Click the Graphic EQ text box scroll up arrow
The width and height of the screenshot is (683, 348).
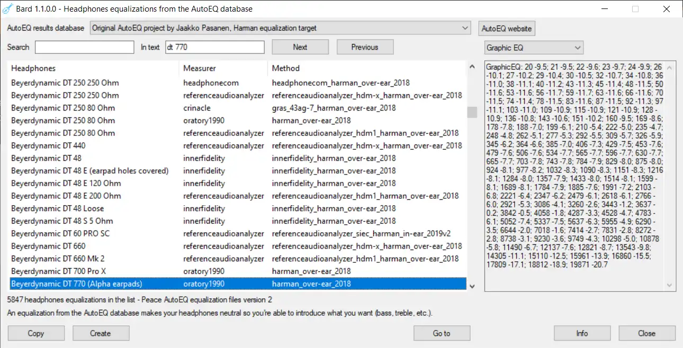670,67
